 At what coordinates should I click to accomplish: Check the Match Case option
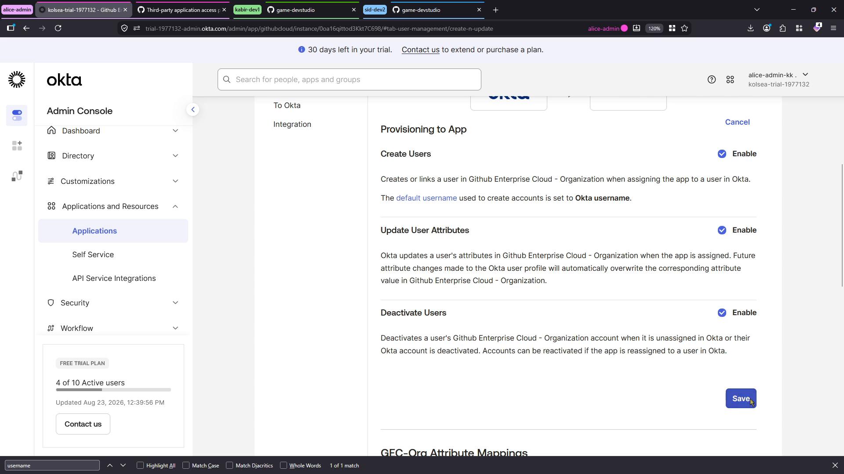tap(186, 465)
